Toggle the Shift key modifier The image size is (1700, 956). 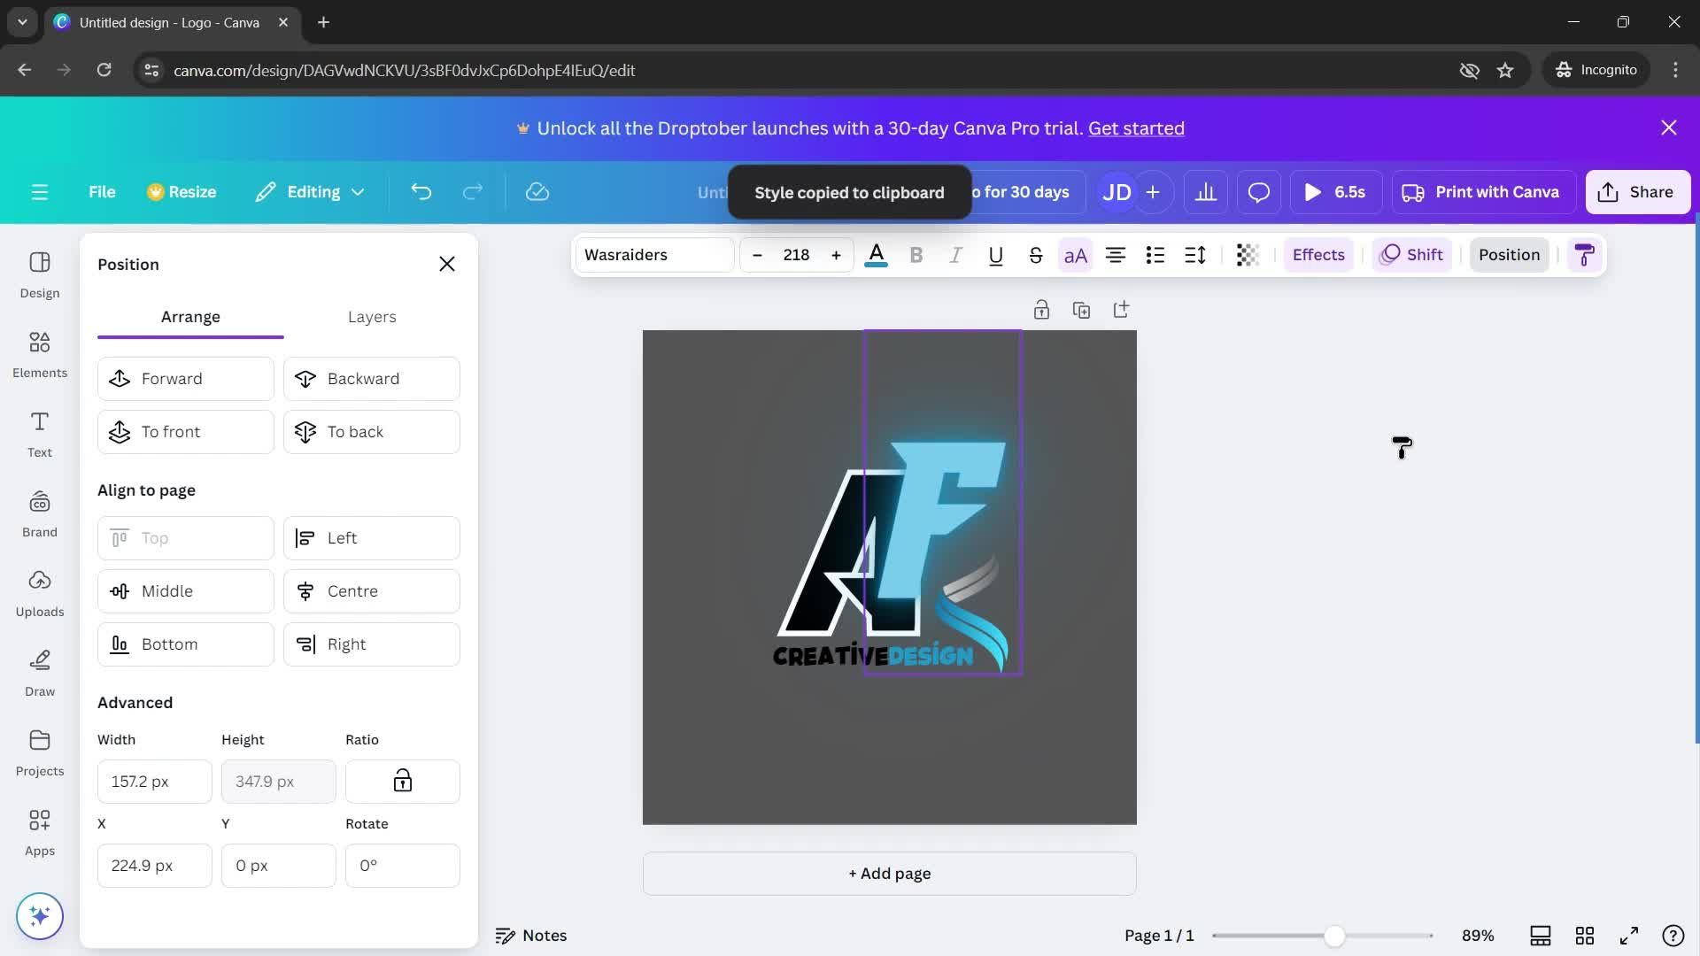(1415, 254)
